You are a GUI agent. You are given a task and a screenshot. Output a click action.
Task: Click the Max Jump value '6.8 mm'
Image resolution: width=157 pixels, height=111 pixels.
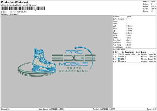coord(128,45)
